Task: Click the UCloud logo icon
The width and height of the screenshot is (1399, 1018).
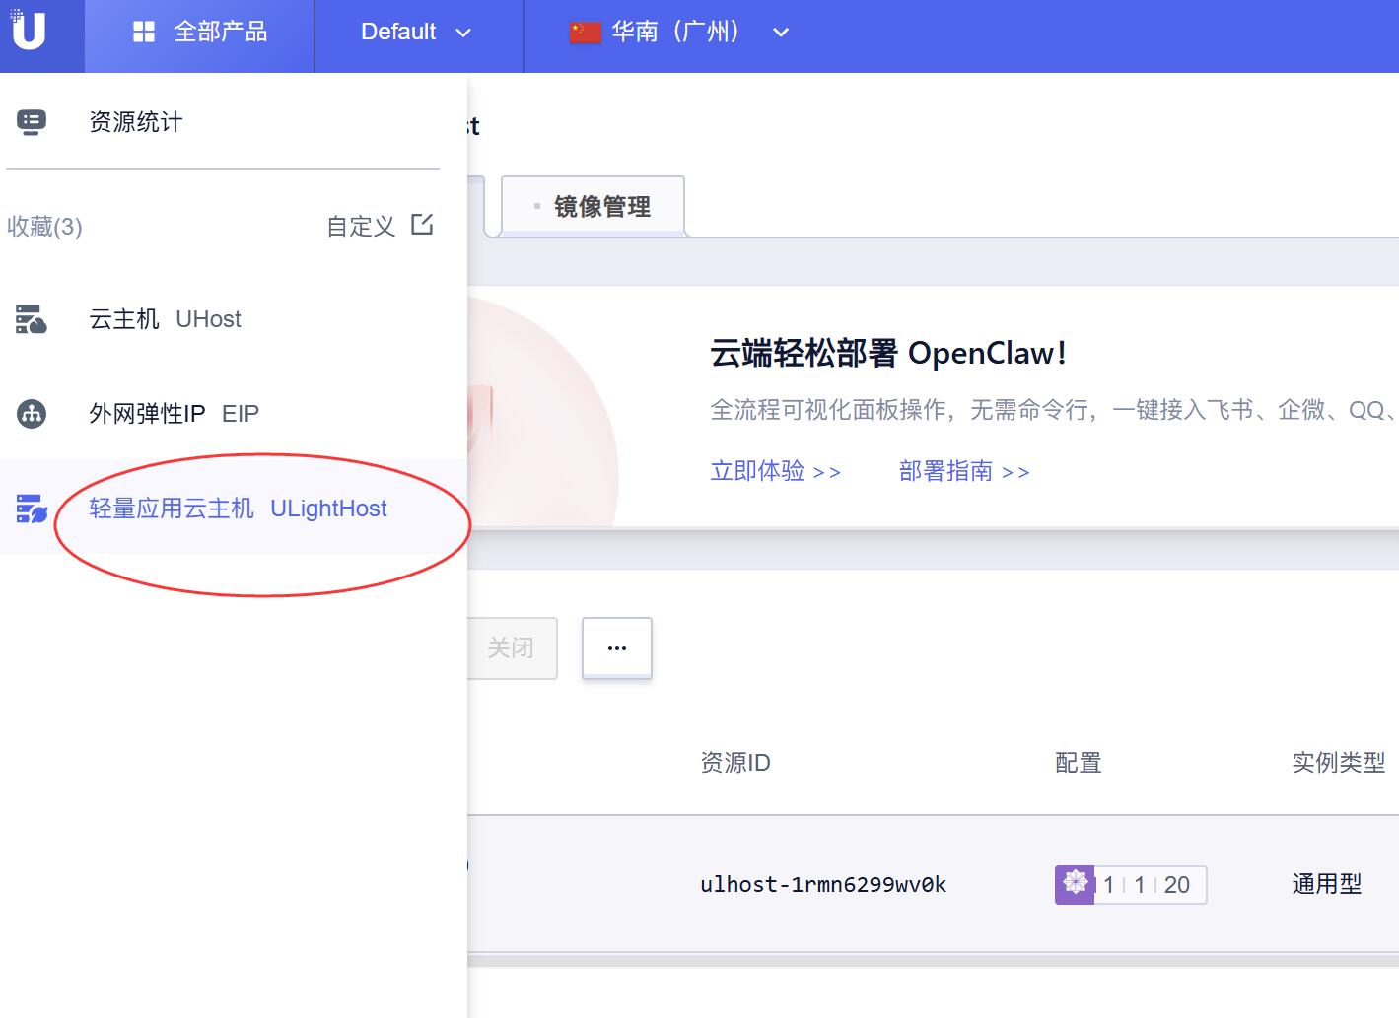Action: 28,29
